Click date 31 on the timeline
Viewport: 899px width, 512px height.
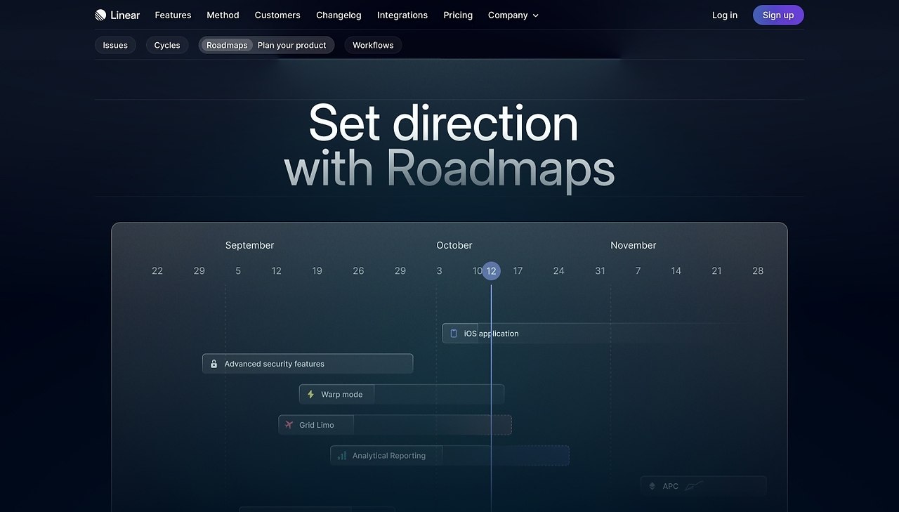[600, 271]
